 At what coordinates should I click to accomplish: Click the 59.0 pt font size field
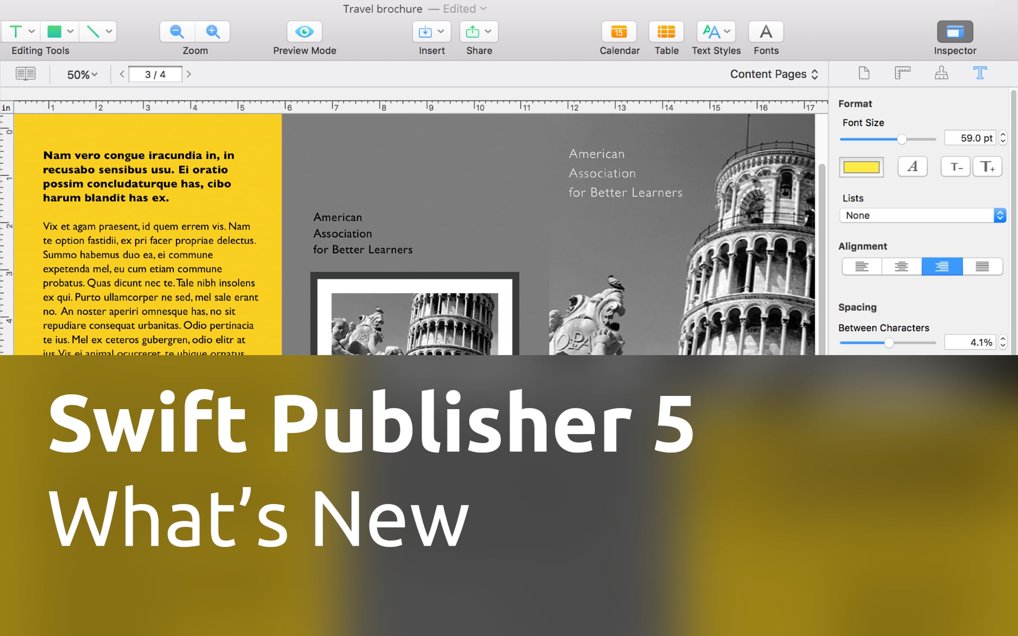point(970,138)
